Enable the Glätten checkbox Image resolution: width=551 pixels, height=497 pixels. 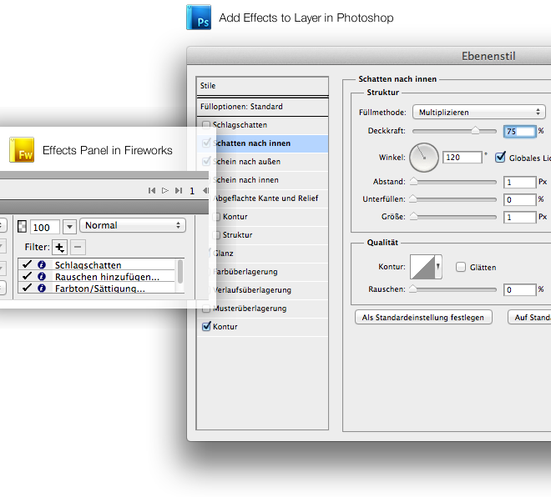click(461, 268)
